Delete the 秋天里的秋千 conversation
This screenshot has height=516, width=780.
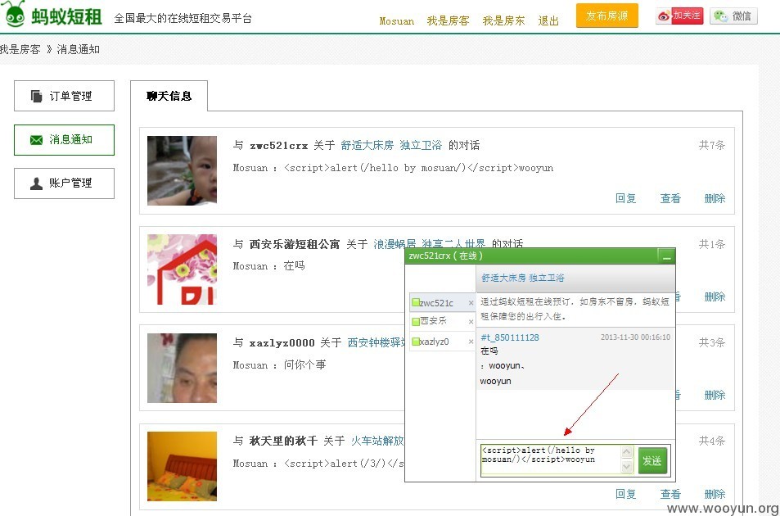pos(715,494)
